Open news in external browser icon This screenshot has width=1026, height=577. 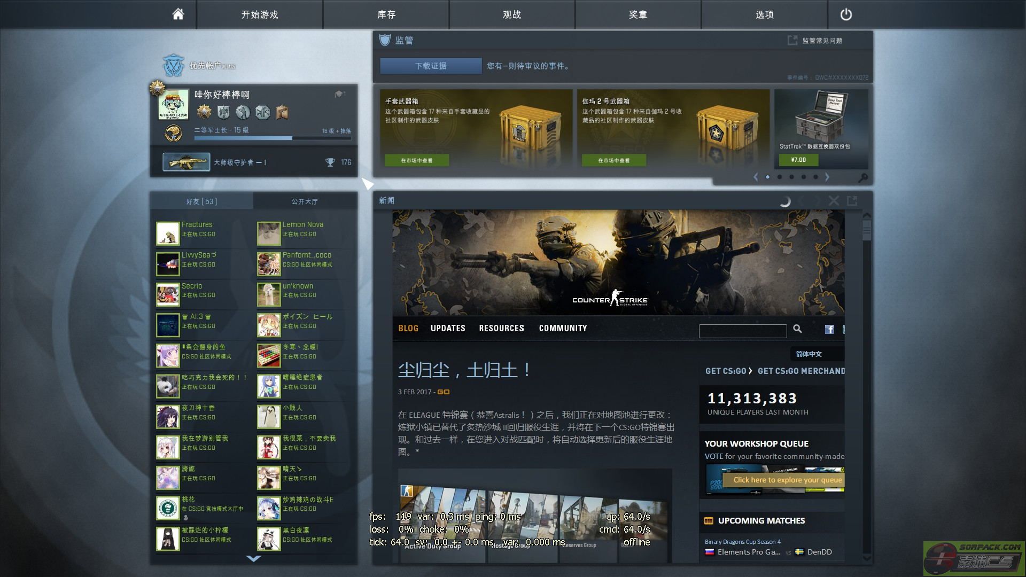click(x=852, y=201)
